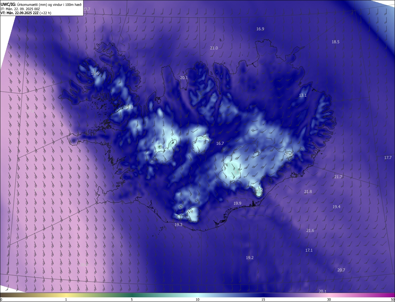This screenshot has width=395, height=302.
Task: Select the 17.1 value label
Action: pos(309,250)
